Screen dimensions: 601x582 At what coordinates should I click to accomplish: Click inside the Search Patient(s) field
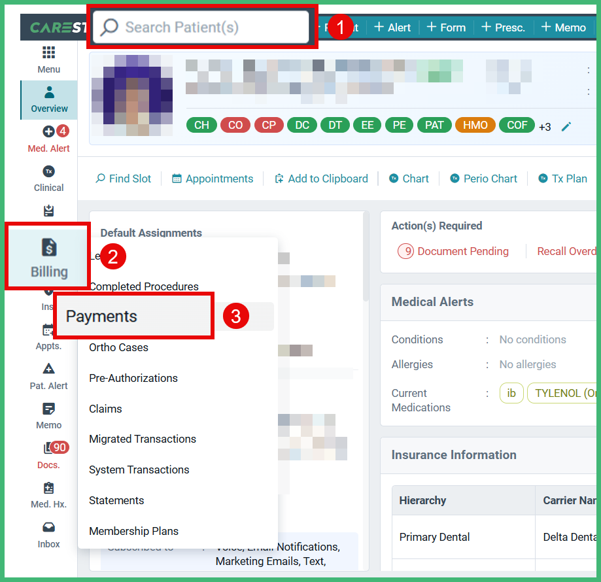tap(202, 27)
